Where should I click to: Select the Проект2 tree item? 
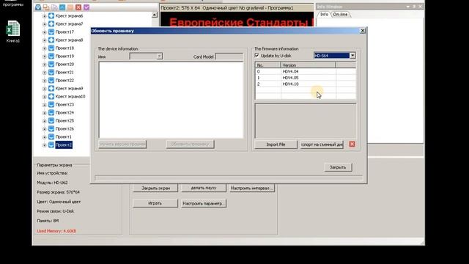point(64,145)
